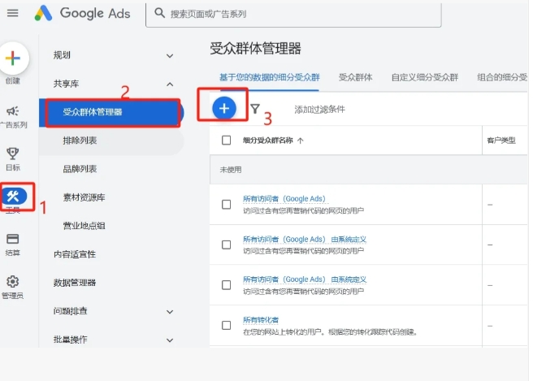Click the 细分受众群名称 column header

point(268,141)
